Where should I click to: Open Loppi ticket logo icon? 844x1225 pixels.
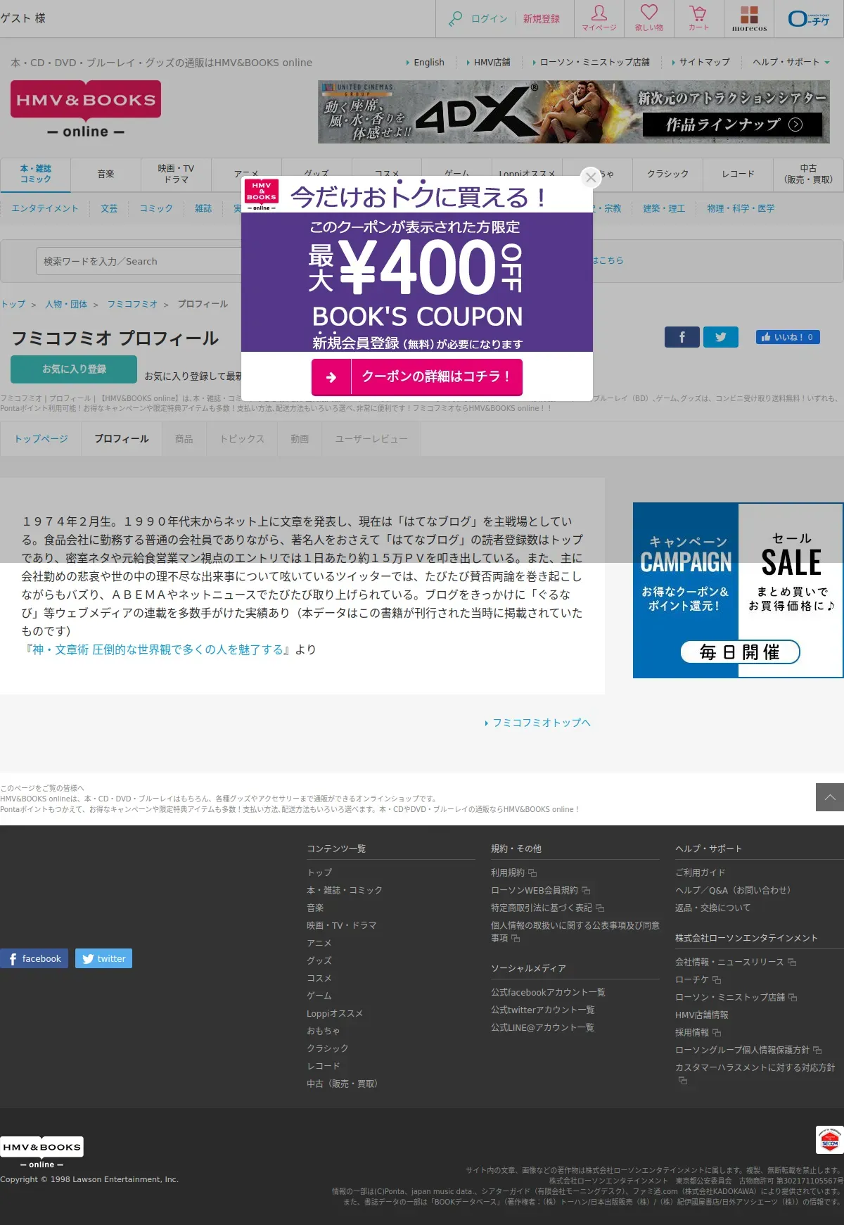coord(809,18)
